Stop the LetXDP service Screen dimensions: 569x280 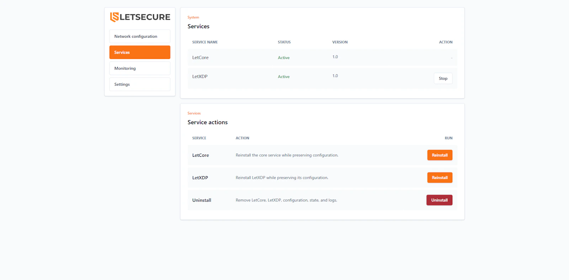click(x=443, y=79)
